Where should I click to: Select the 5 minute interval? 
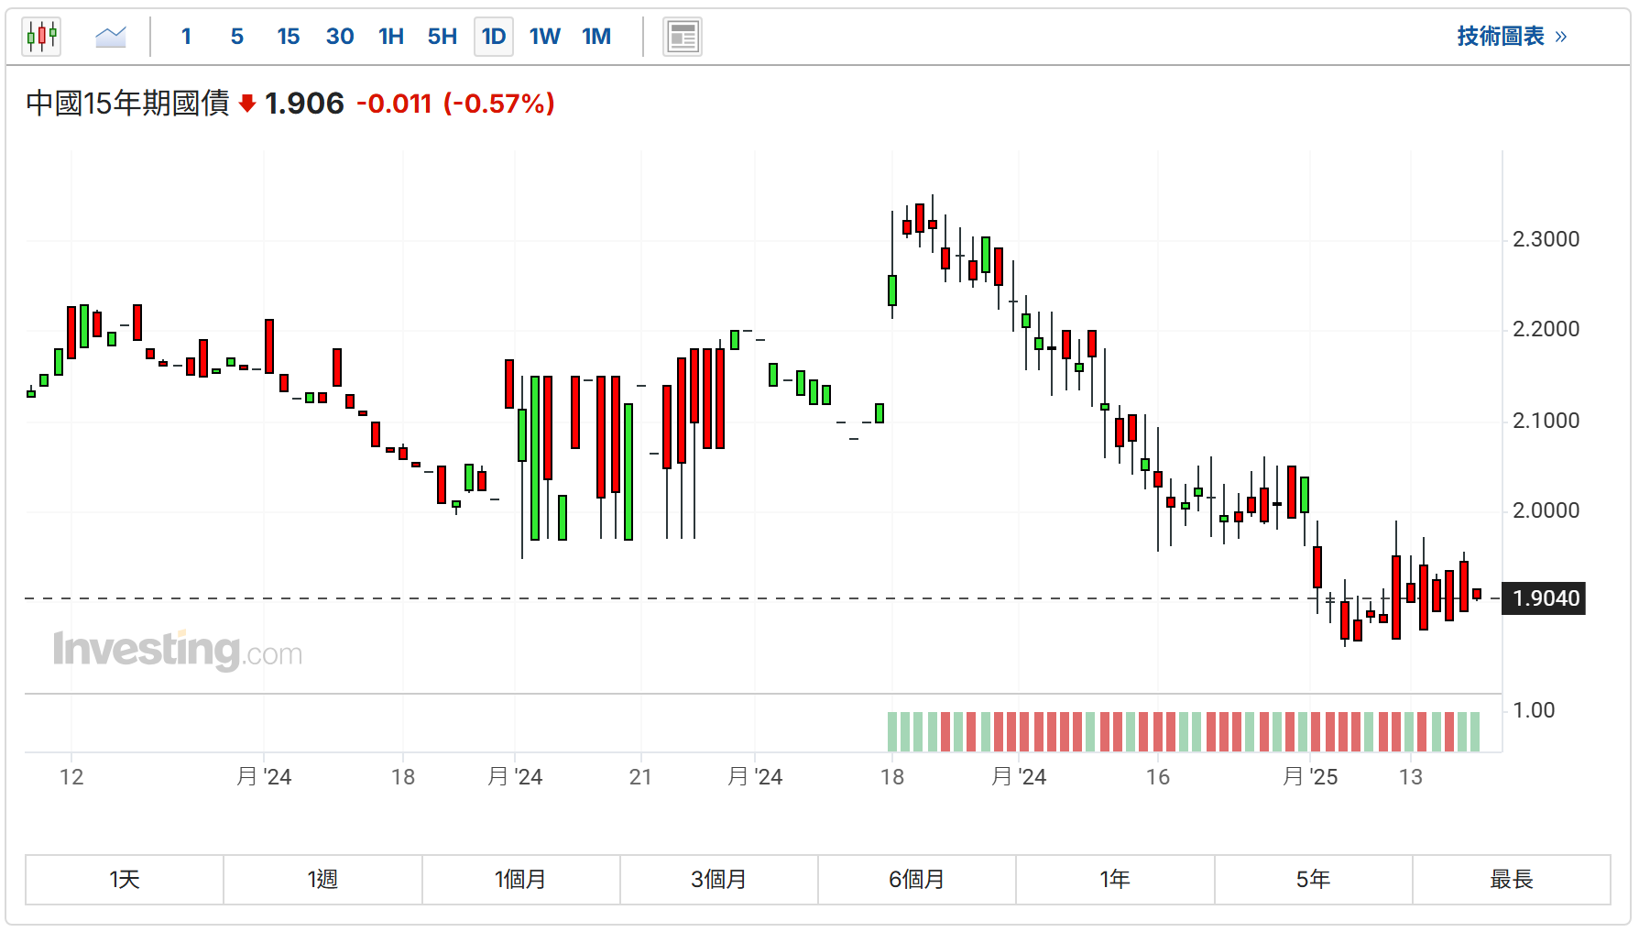[237, 37]
